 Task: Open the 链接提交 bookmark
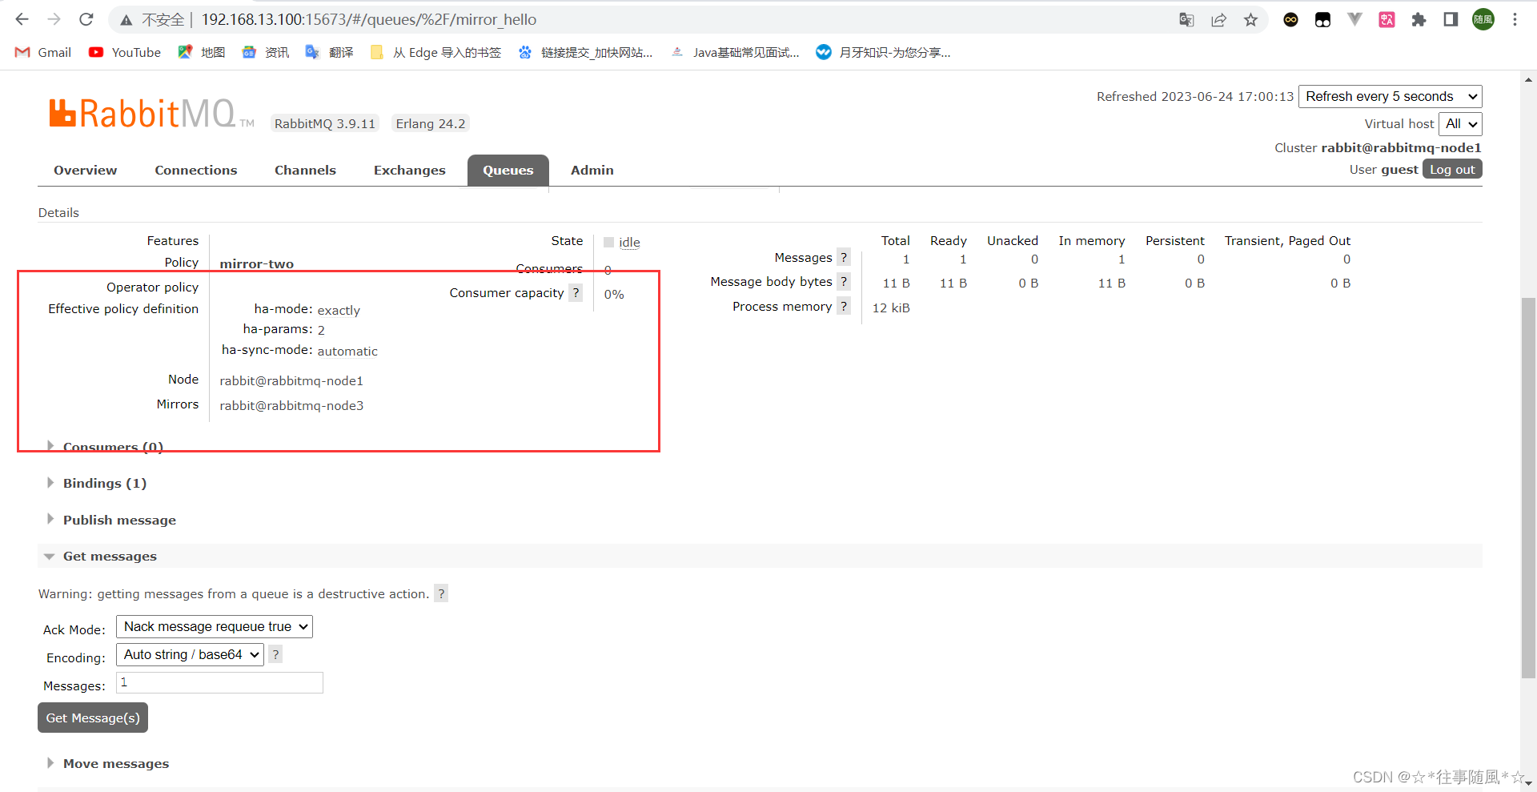[585, 52]
